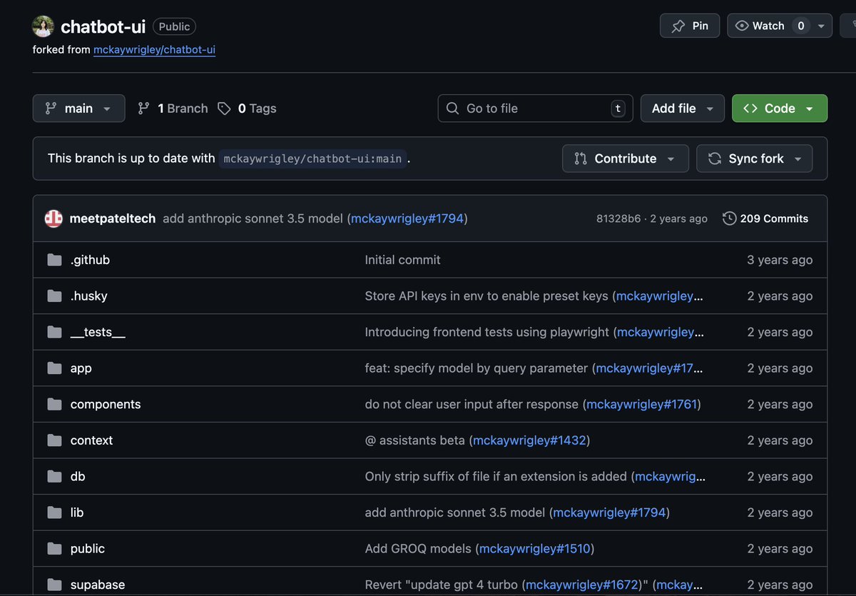
Task: Open mckaywrigley#1794 link in the lib row
Action: 609,512
